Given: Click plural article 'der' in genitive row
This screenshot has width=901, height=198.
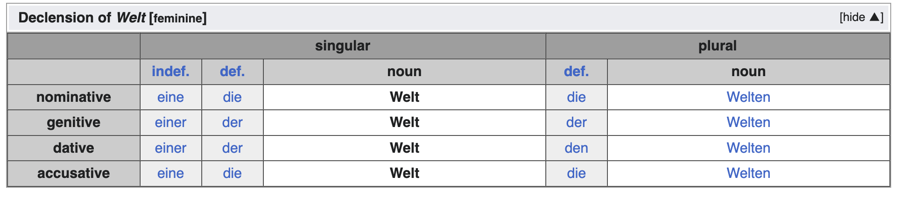Looking at the screenshot, I should point(576,122).
